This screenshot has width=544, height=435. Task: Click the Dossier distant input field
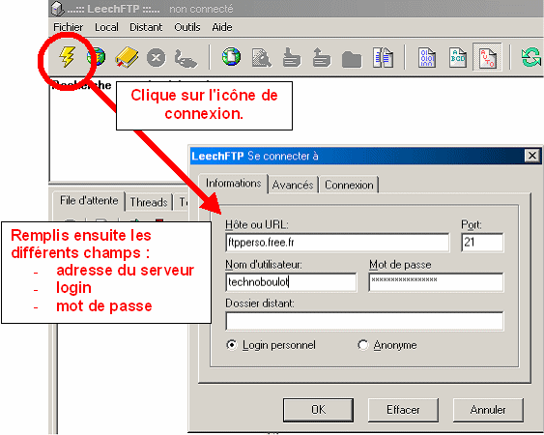click(364, 321)
